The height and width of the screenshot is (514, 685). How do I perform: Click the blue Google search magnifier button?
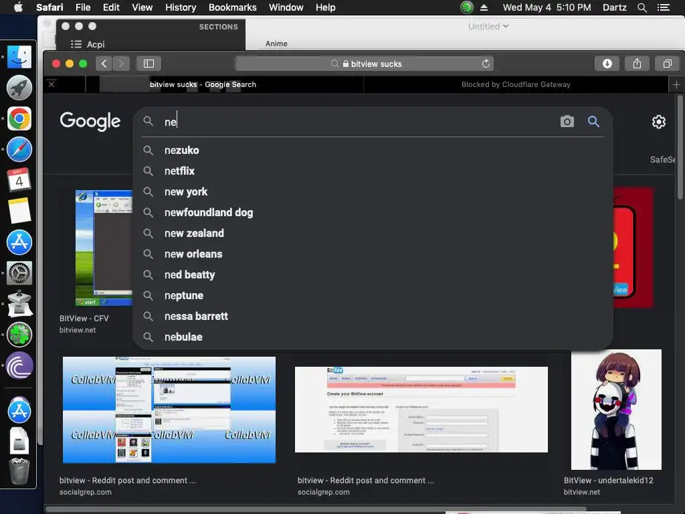coord(593,121)
